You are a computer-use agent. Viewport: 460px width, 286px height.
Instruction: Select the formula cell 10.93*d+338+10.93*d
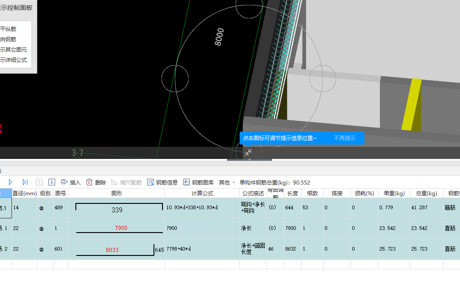pyautogui.click(x=202, y=207)
